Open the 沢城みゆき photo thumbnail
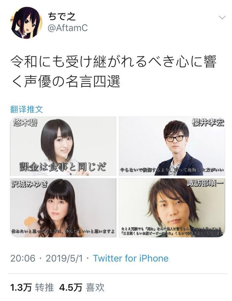The image size is (232, 301). [63, 208]
